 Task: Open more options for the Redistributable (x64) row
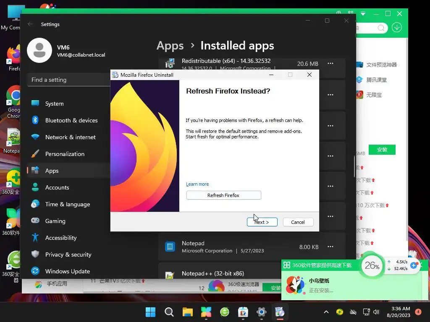point(330,64)
